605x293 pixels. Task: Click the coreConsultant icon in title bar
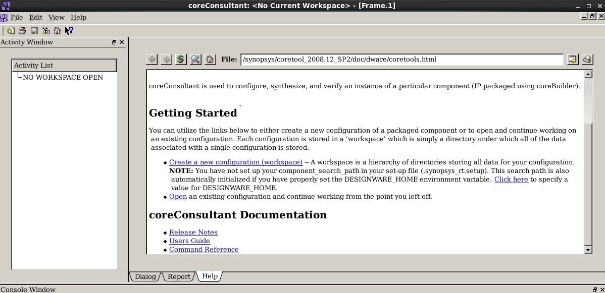6,6
